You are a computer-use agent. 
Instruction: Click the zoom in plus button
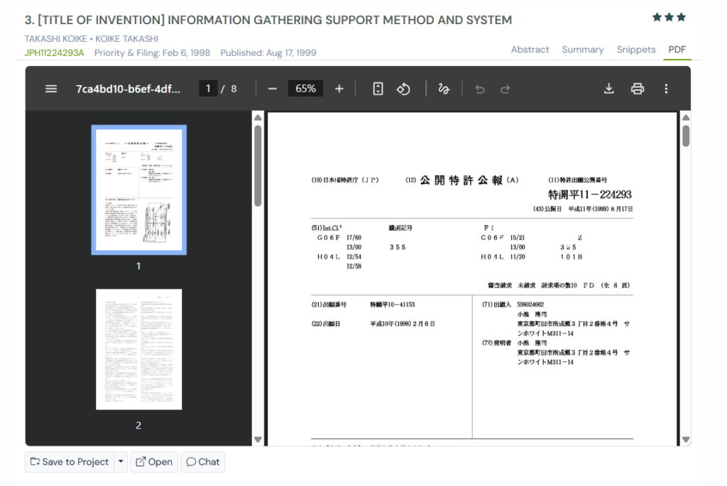pos(339,89)
